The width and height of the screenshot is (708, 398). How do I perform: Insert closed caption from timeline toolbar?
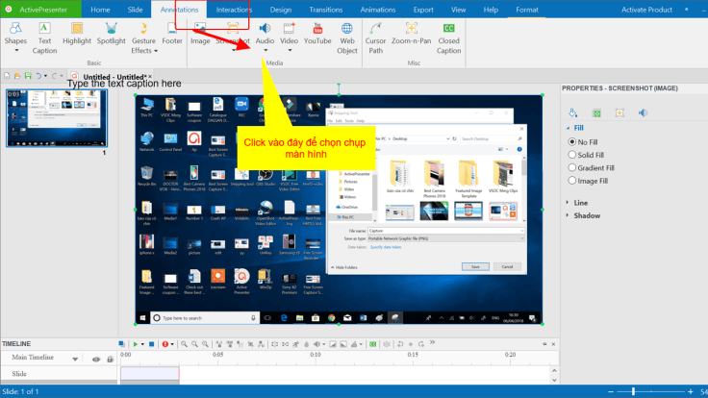(x=373, y=344)
